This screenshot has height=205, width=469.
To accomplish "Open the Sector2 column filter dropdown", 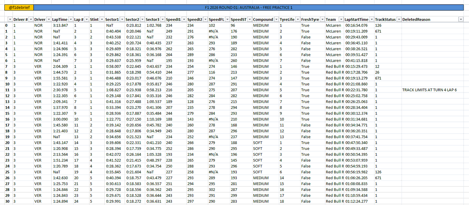I will (142, 20).
